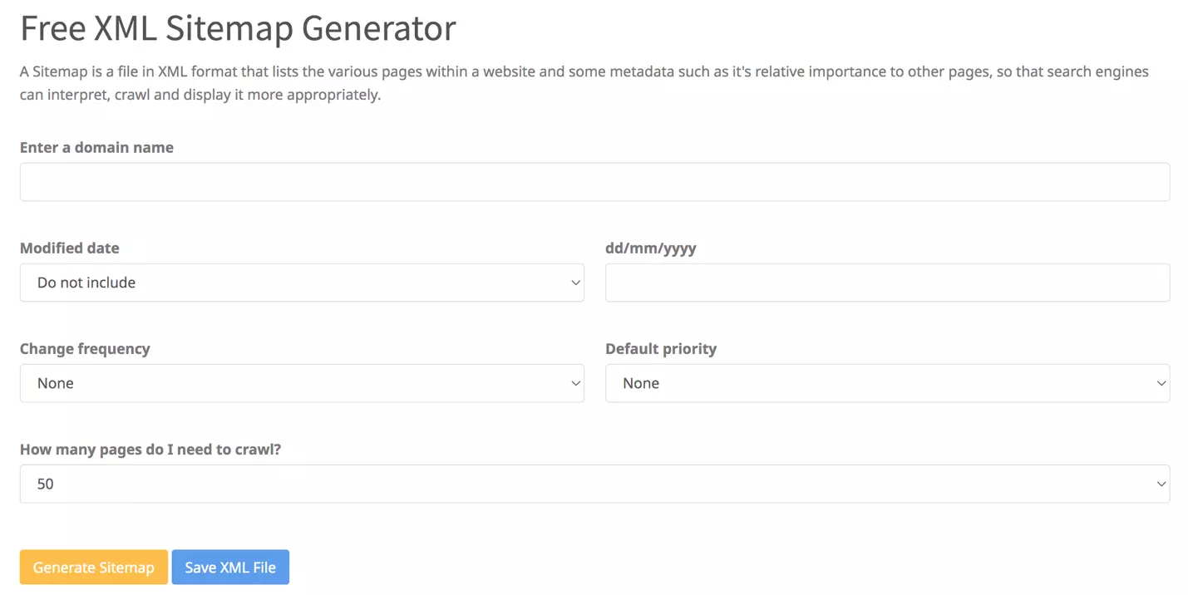Select the pages-to-crawl dropdown showing 50
Viewport: 1188px width, 595px height.
[x=594, y=484]
